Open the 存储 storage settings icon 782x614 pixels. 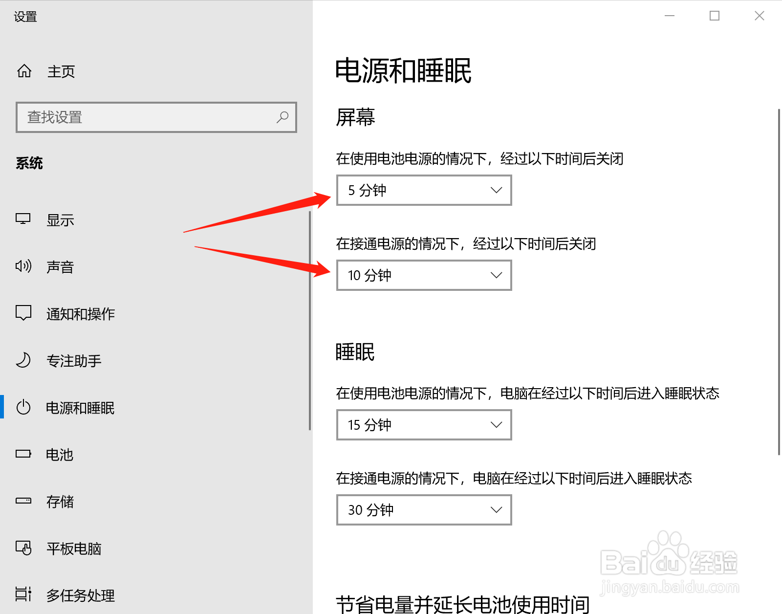[22, 501]
